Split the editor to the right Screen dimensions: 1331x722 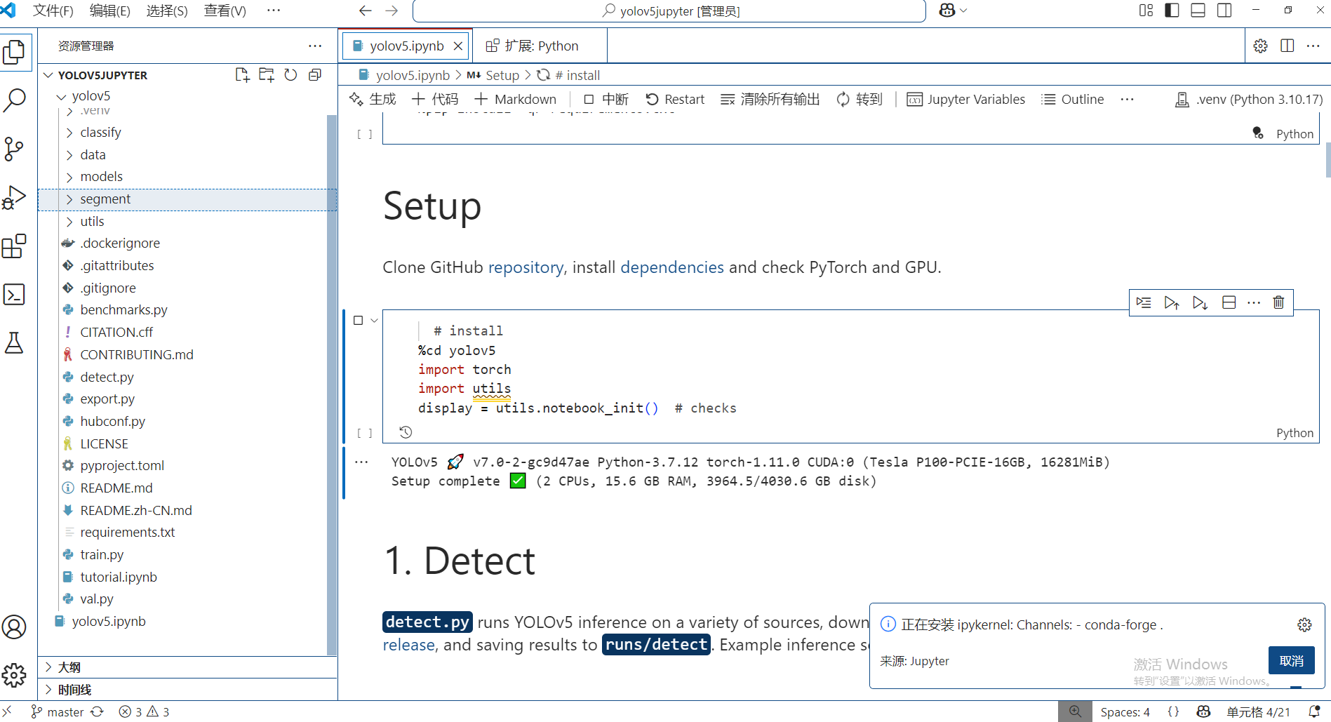click(1287, 46)
